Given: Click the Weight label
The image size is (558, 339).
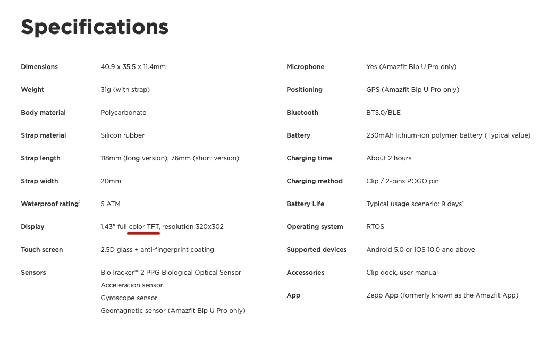Looking at the screenshot, I should coord(32,90).
